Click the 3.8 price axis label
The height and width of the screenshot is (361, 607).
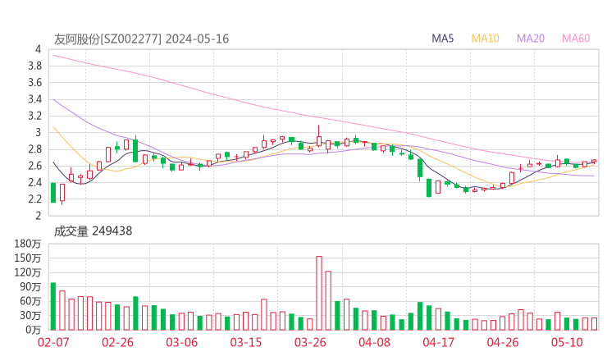click(x=34, y=66)
